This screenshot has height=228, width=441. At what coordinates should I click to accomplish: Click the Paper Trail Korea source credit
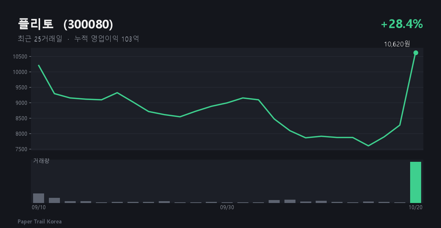[x=40, y=221]
